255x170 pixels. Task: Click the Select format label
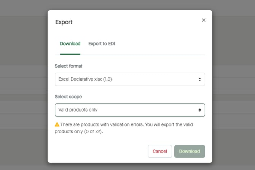tap(69, 66)
